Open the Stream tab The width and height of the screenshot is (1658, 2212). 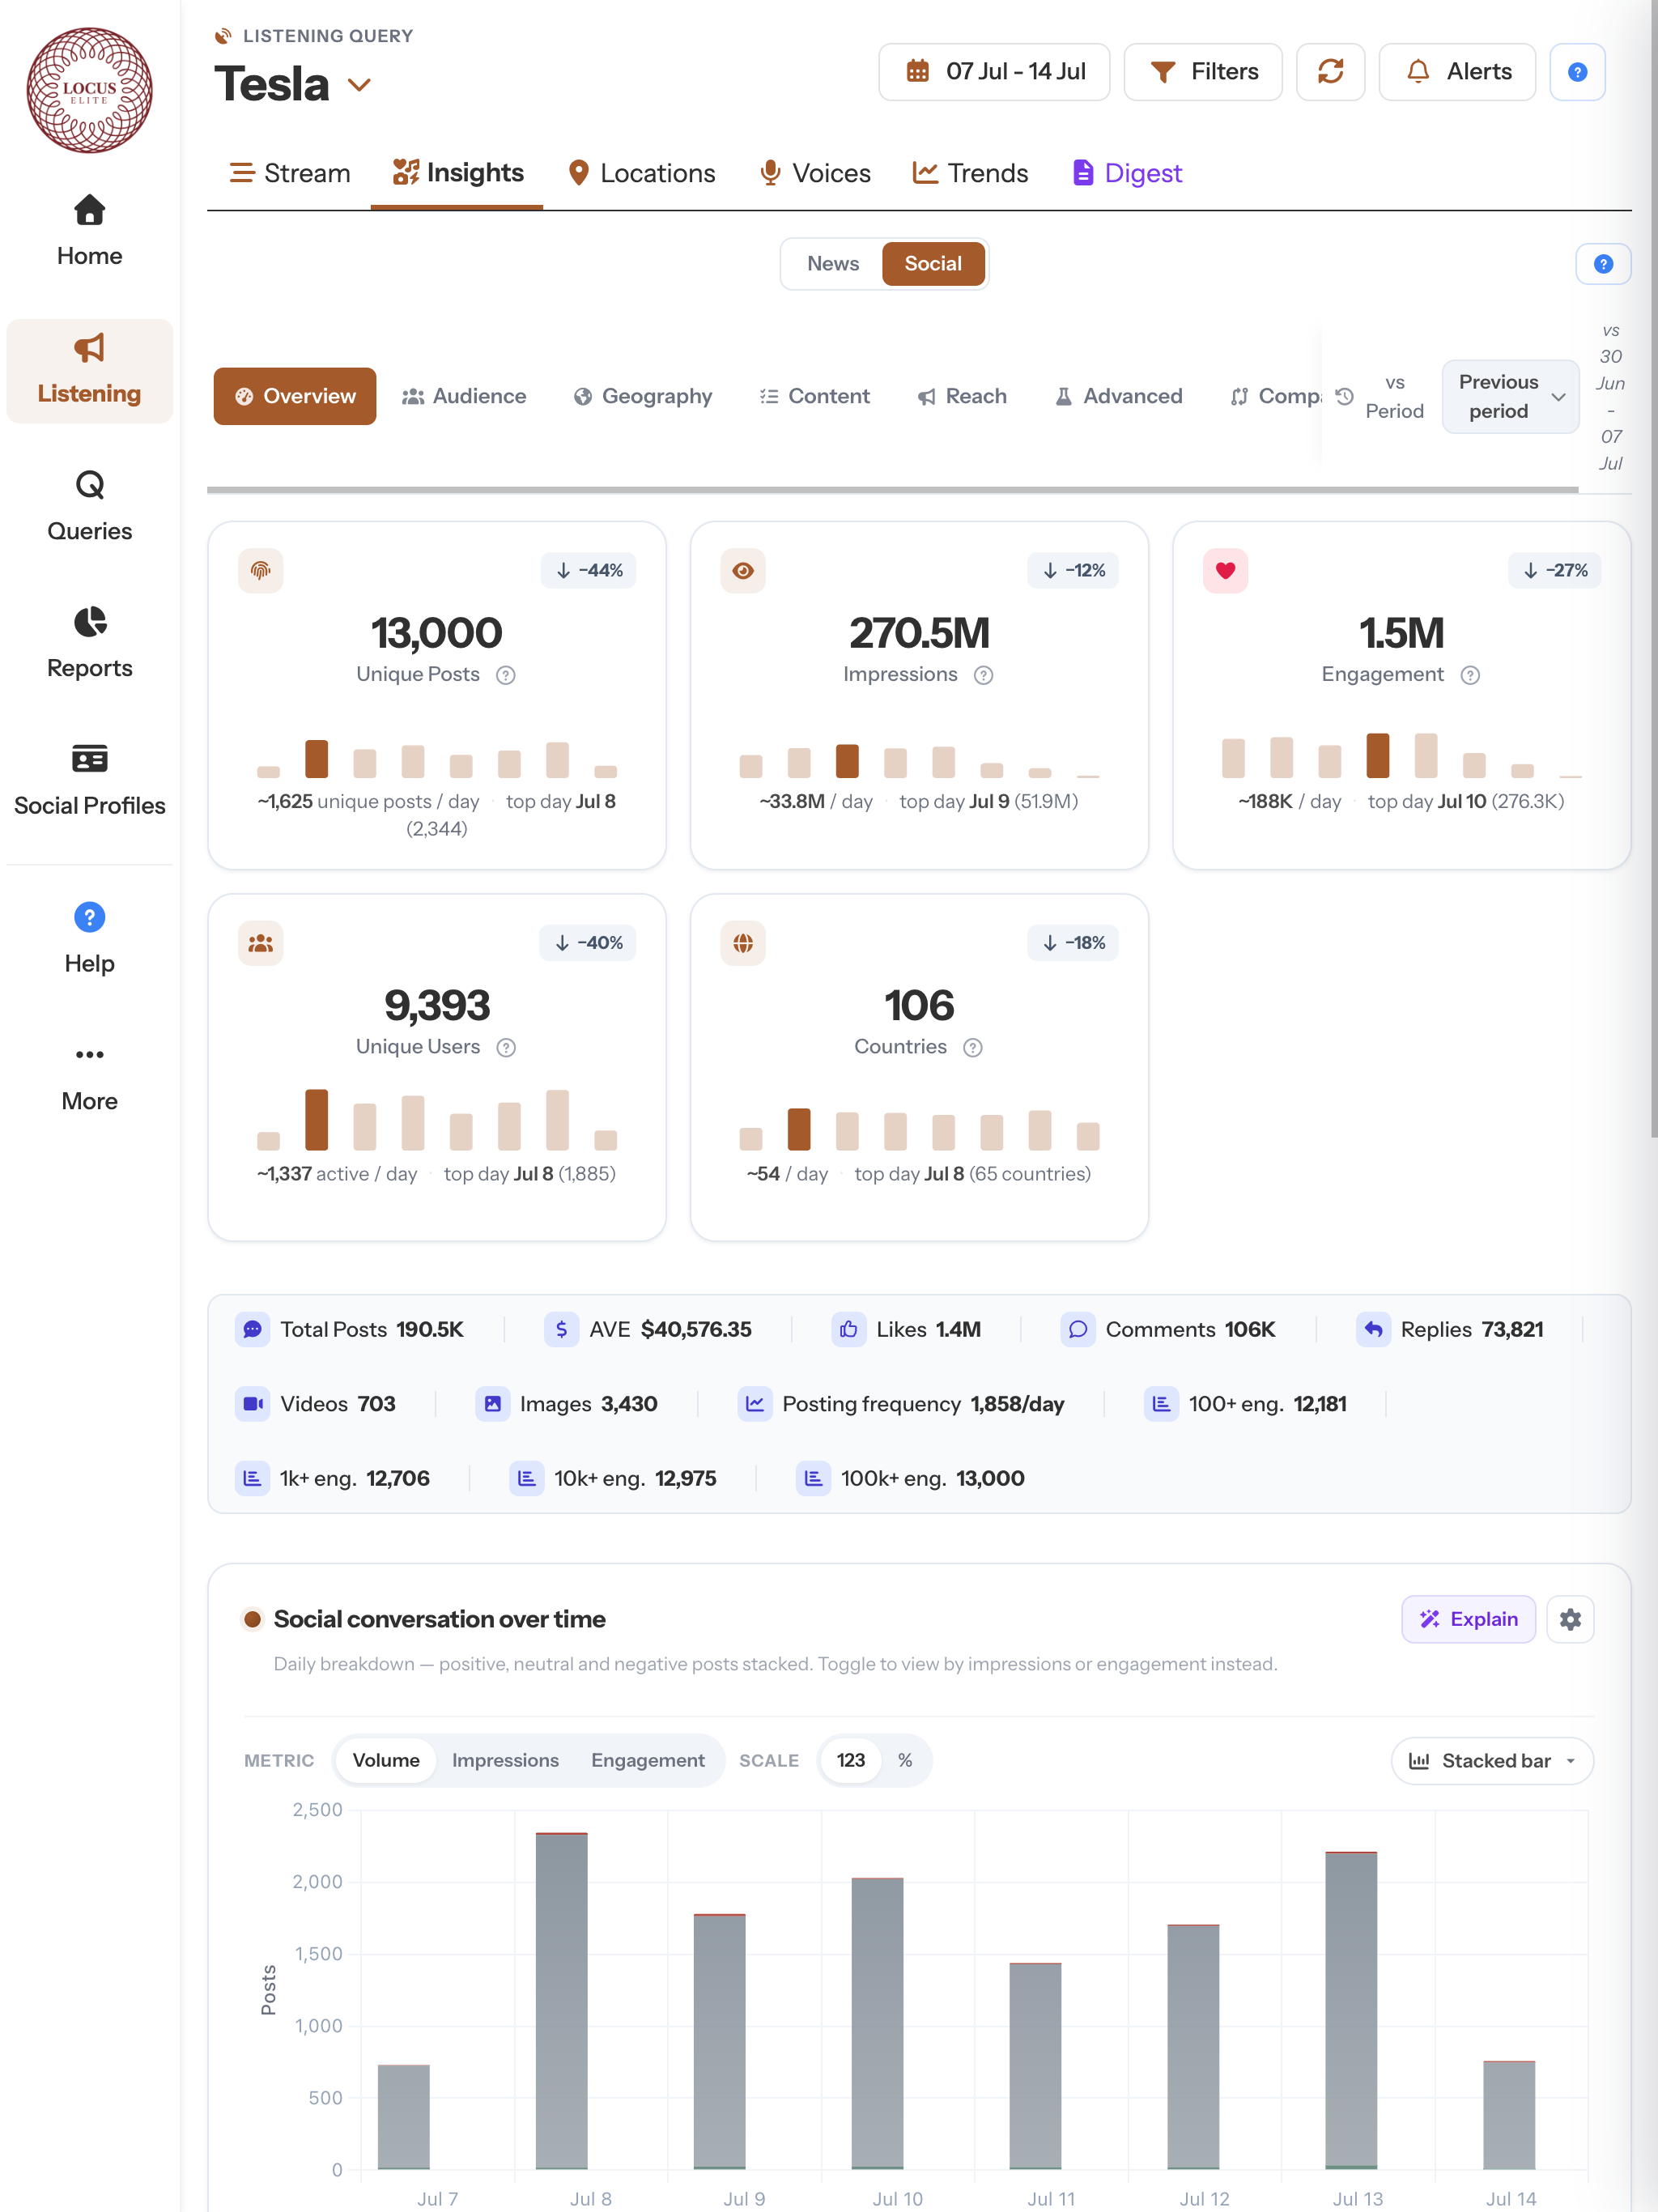pos(289,174)
